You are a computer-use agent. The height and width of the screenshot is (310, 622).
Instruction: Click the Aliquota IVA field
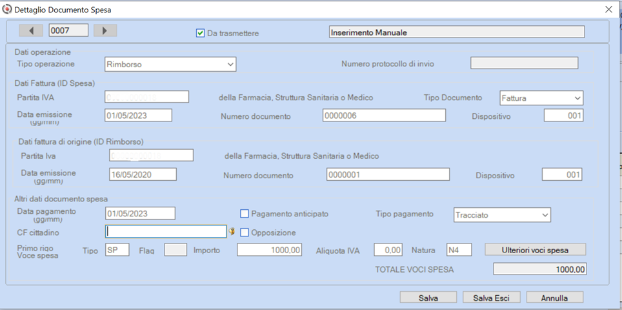[x=388, y=250]
